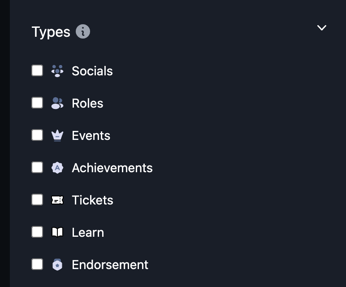Click the Roles people icon
Image resolution: width=346 pixels, height=287 pixels.
57,103
